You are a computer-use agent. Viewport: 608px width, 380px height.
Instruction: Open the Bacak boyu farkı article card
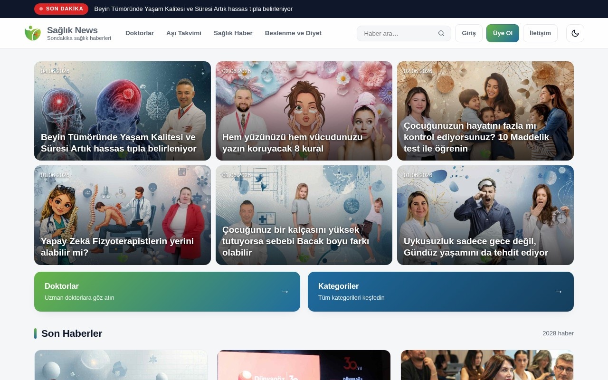pos(304,215)
